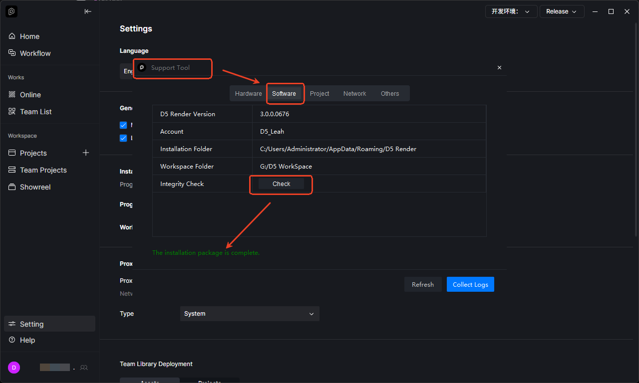Add a new project with plus icon
Screen dimensions: 639x383
point(86,153)
